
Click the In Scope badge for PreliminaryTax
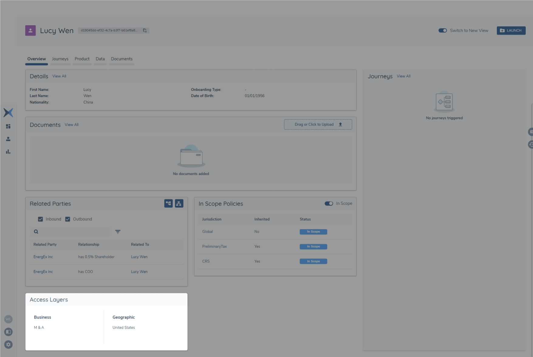(x=313, y=247)
